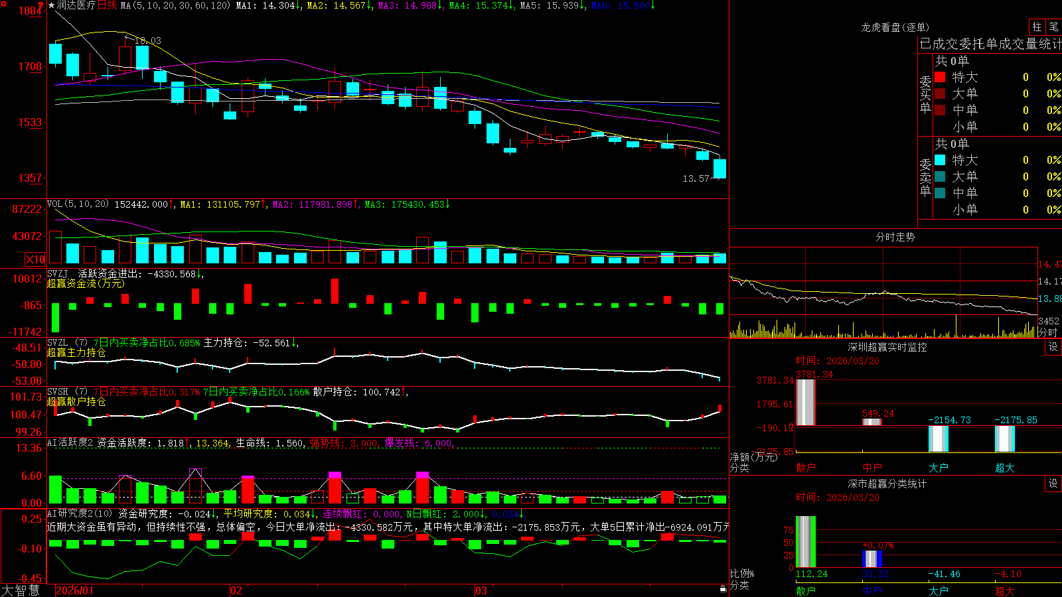Click the lock icon at the chart's bottom edge
The image size is (1062, 597).
click(x=723, y=589)
